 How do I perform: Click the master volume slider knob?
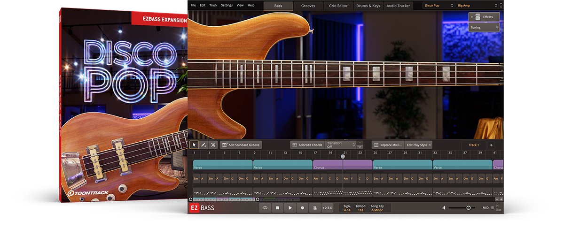point(468,208)
